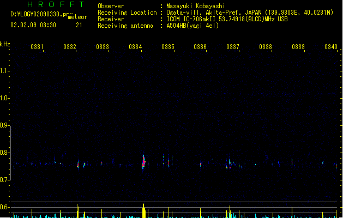Click the tallest yellow intensity bar after 0334
Image resolution: width=343 pixels, height=218 pixels.
point(144,210)
